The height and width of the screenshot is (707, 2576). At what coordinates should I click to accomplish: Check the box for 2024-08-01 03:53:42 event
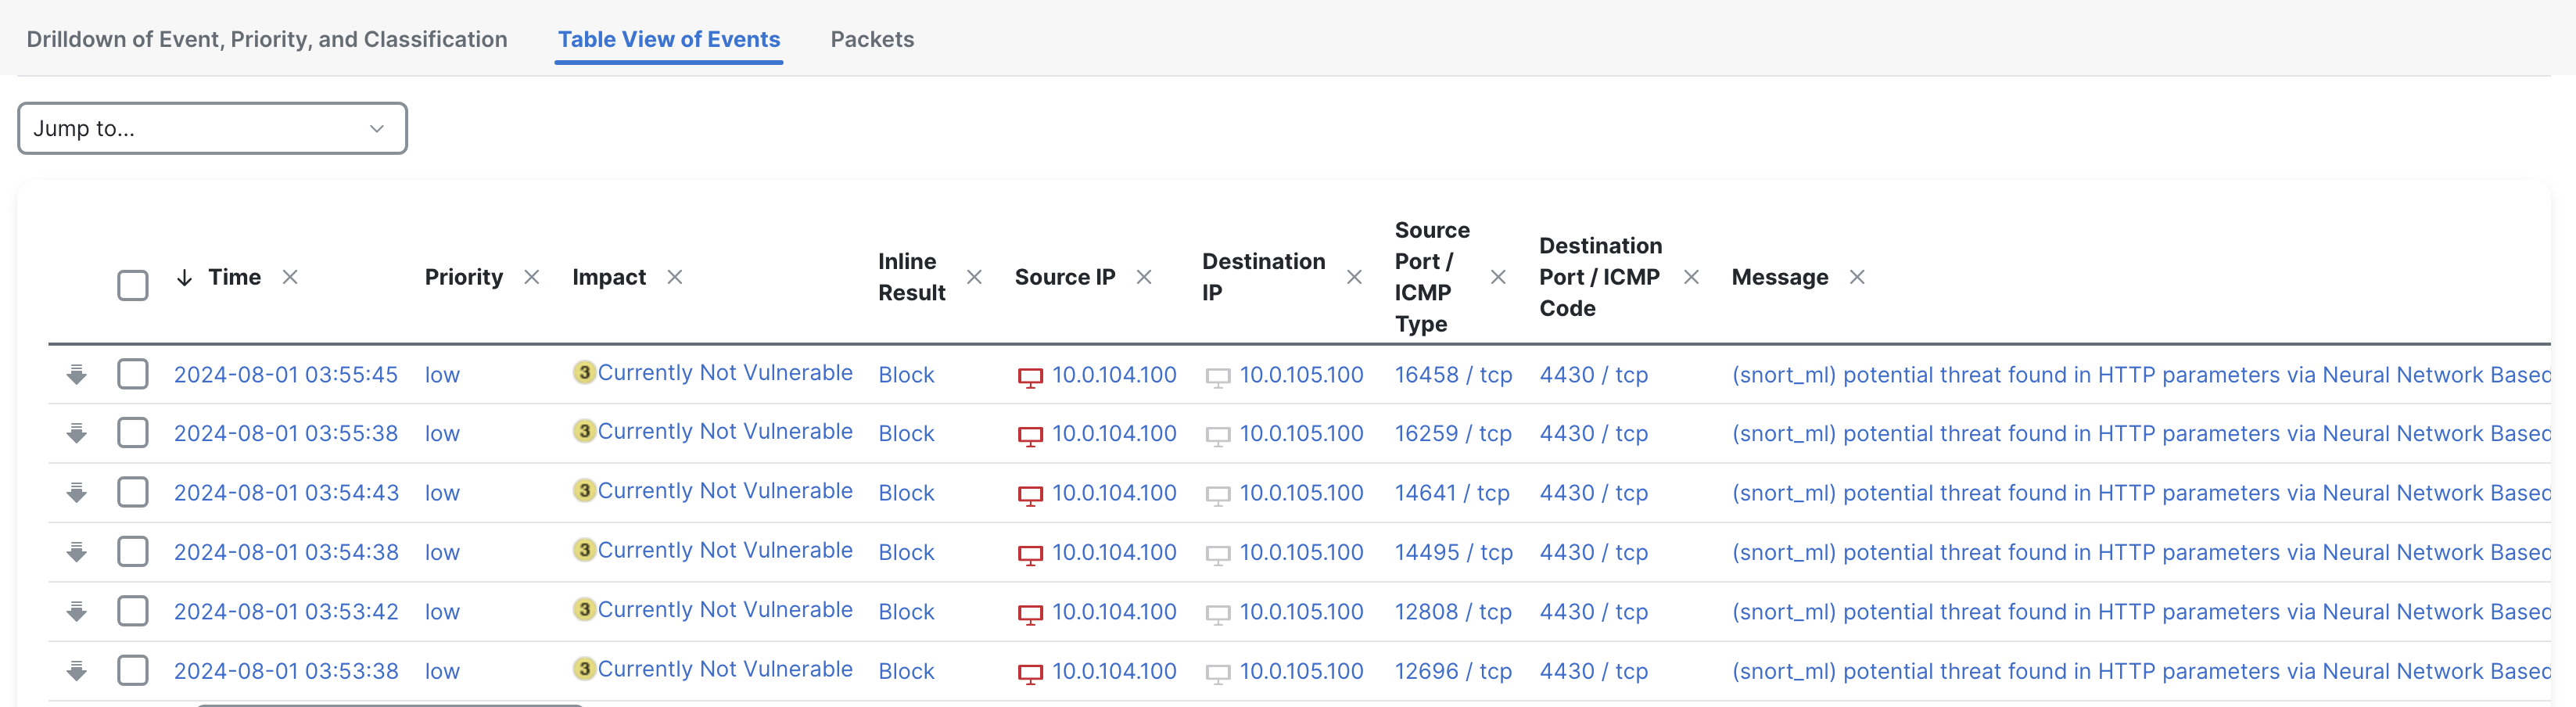pyautogui.click(x=133, y=611)
